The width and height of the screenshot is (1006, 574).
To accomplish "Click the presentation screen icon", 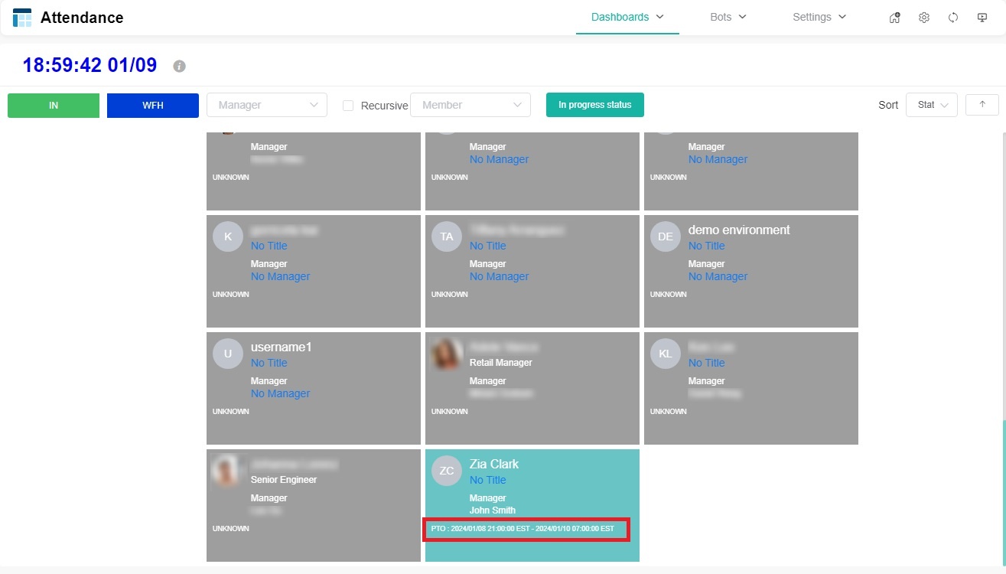I will 982,18.
